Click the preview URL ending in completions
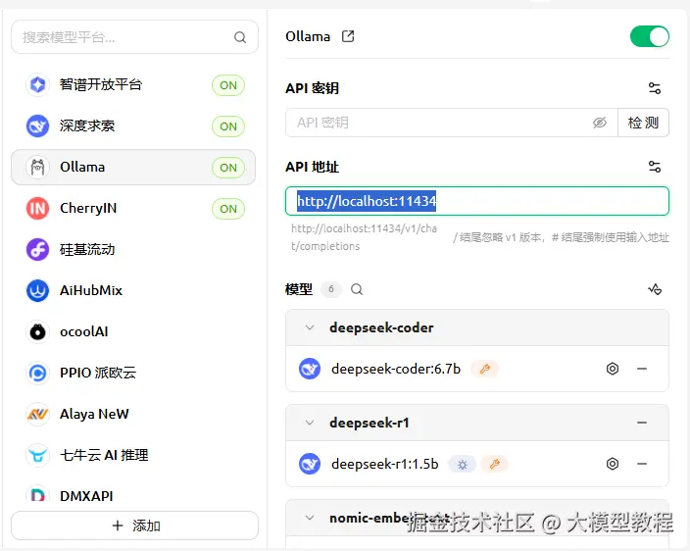 click(365, 237)
